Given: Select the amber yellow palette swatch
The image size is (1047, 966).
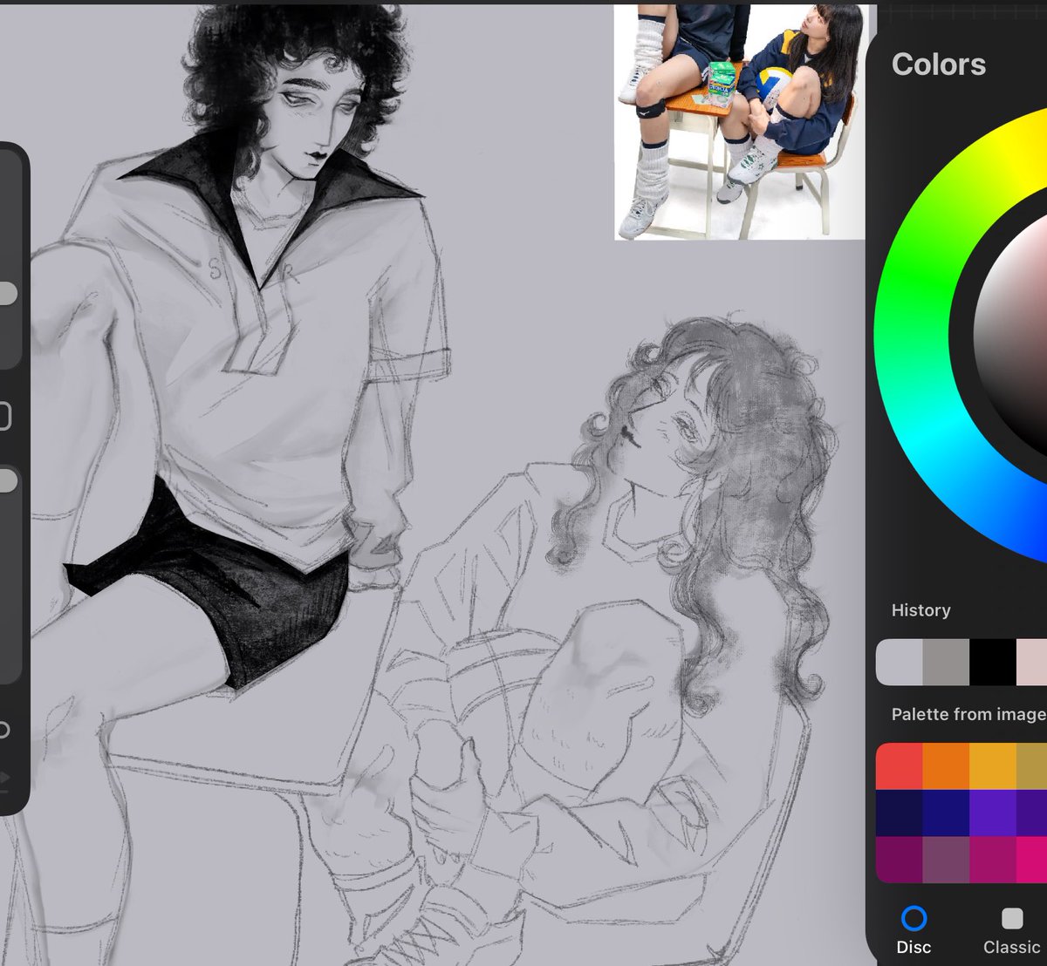Looking at the screenshot, I should pos(993,766).
